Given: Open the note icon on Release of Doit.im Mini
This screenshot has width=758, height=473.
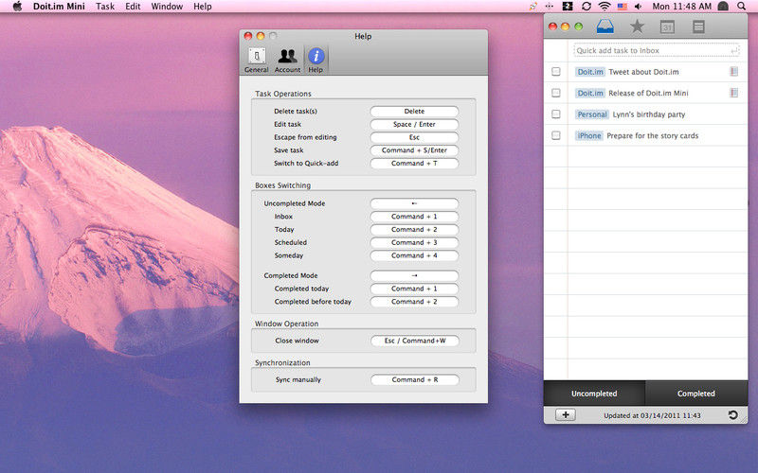Looking at the screenshot, I should (733, 93).
